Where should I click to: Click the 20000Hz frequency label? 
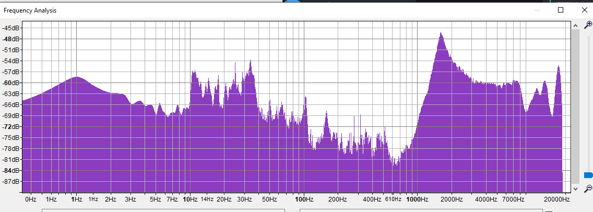point(557,199)
